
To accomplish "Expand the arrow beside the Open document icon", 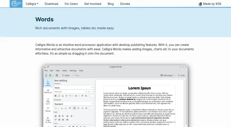I will pos(53,75).
